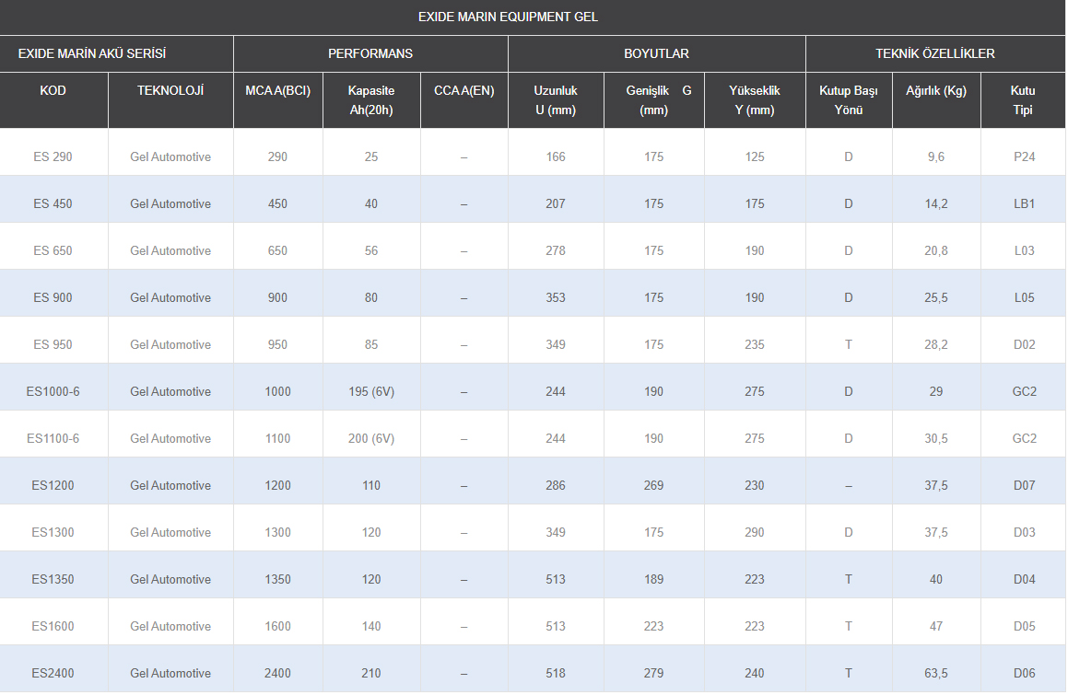Click Gel Automotive in ES1350 row
Screen dimensions: 1068x695
pos(170,579)
